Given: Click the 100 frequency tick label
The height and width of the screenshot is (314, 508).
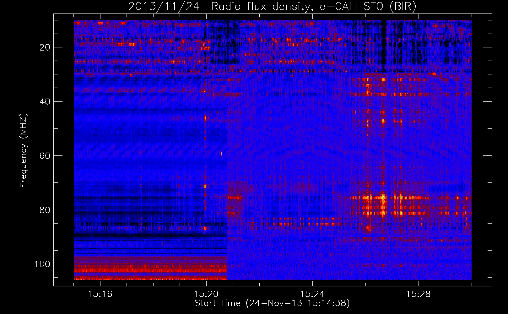Looking at the screenshot, I should coord(42,264).
